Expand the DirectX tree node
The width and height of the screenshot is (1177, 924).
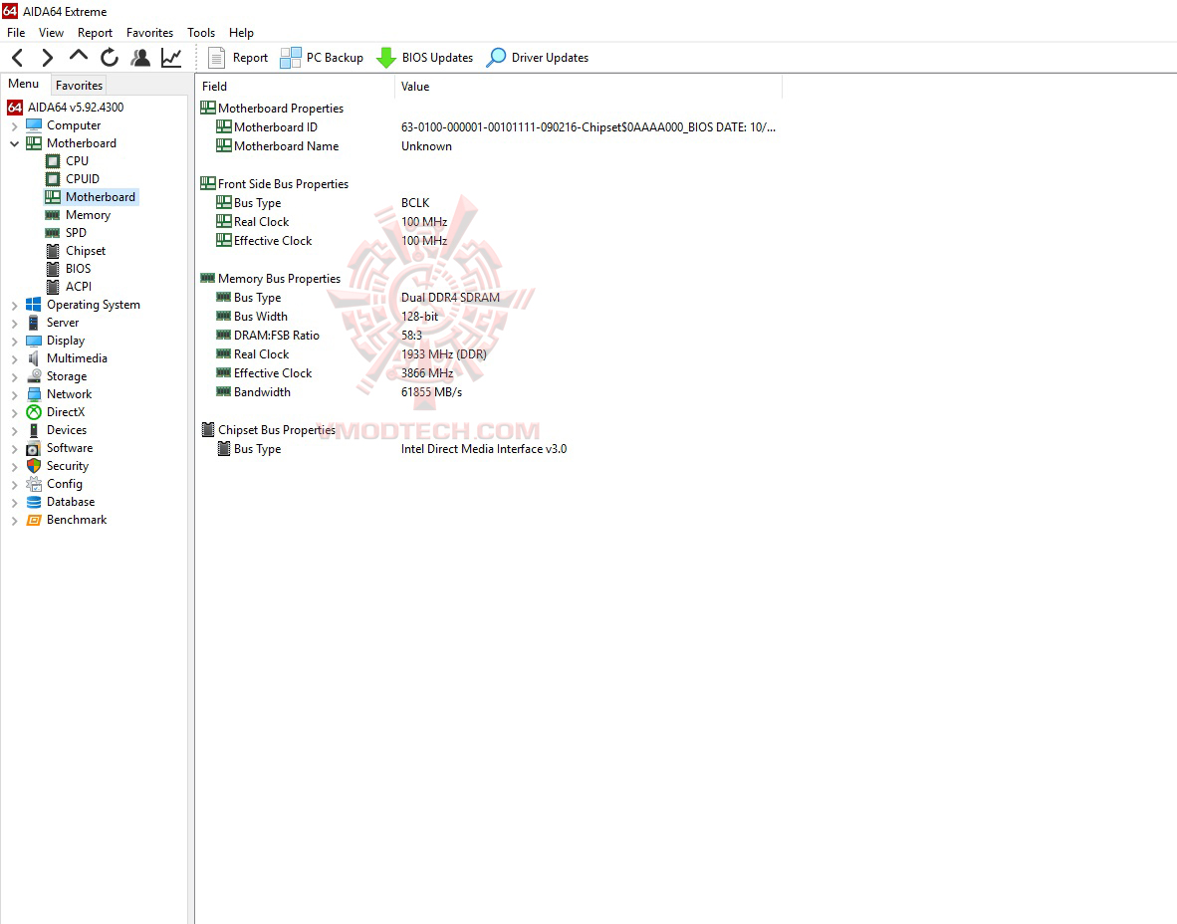coord(14,413)
